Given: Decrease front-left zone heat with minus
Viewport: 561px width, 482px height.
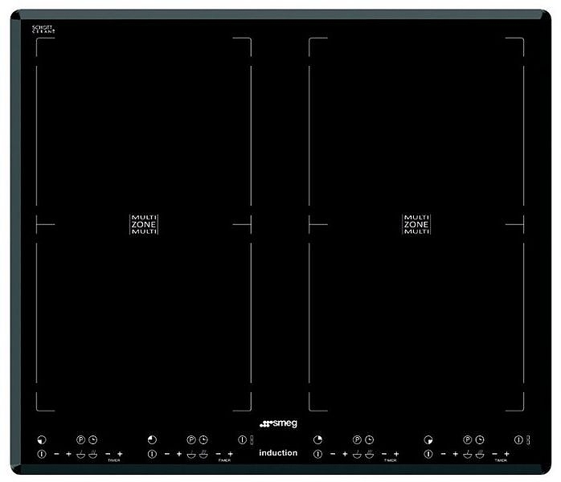Looking at the screenshot, I should [56, 454].
